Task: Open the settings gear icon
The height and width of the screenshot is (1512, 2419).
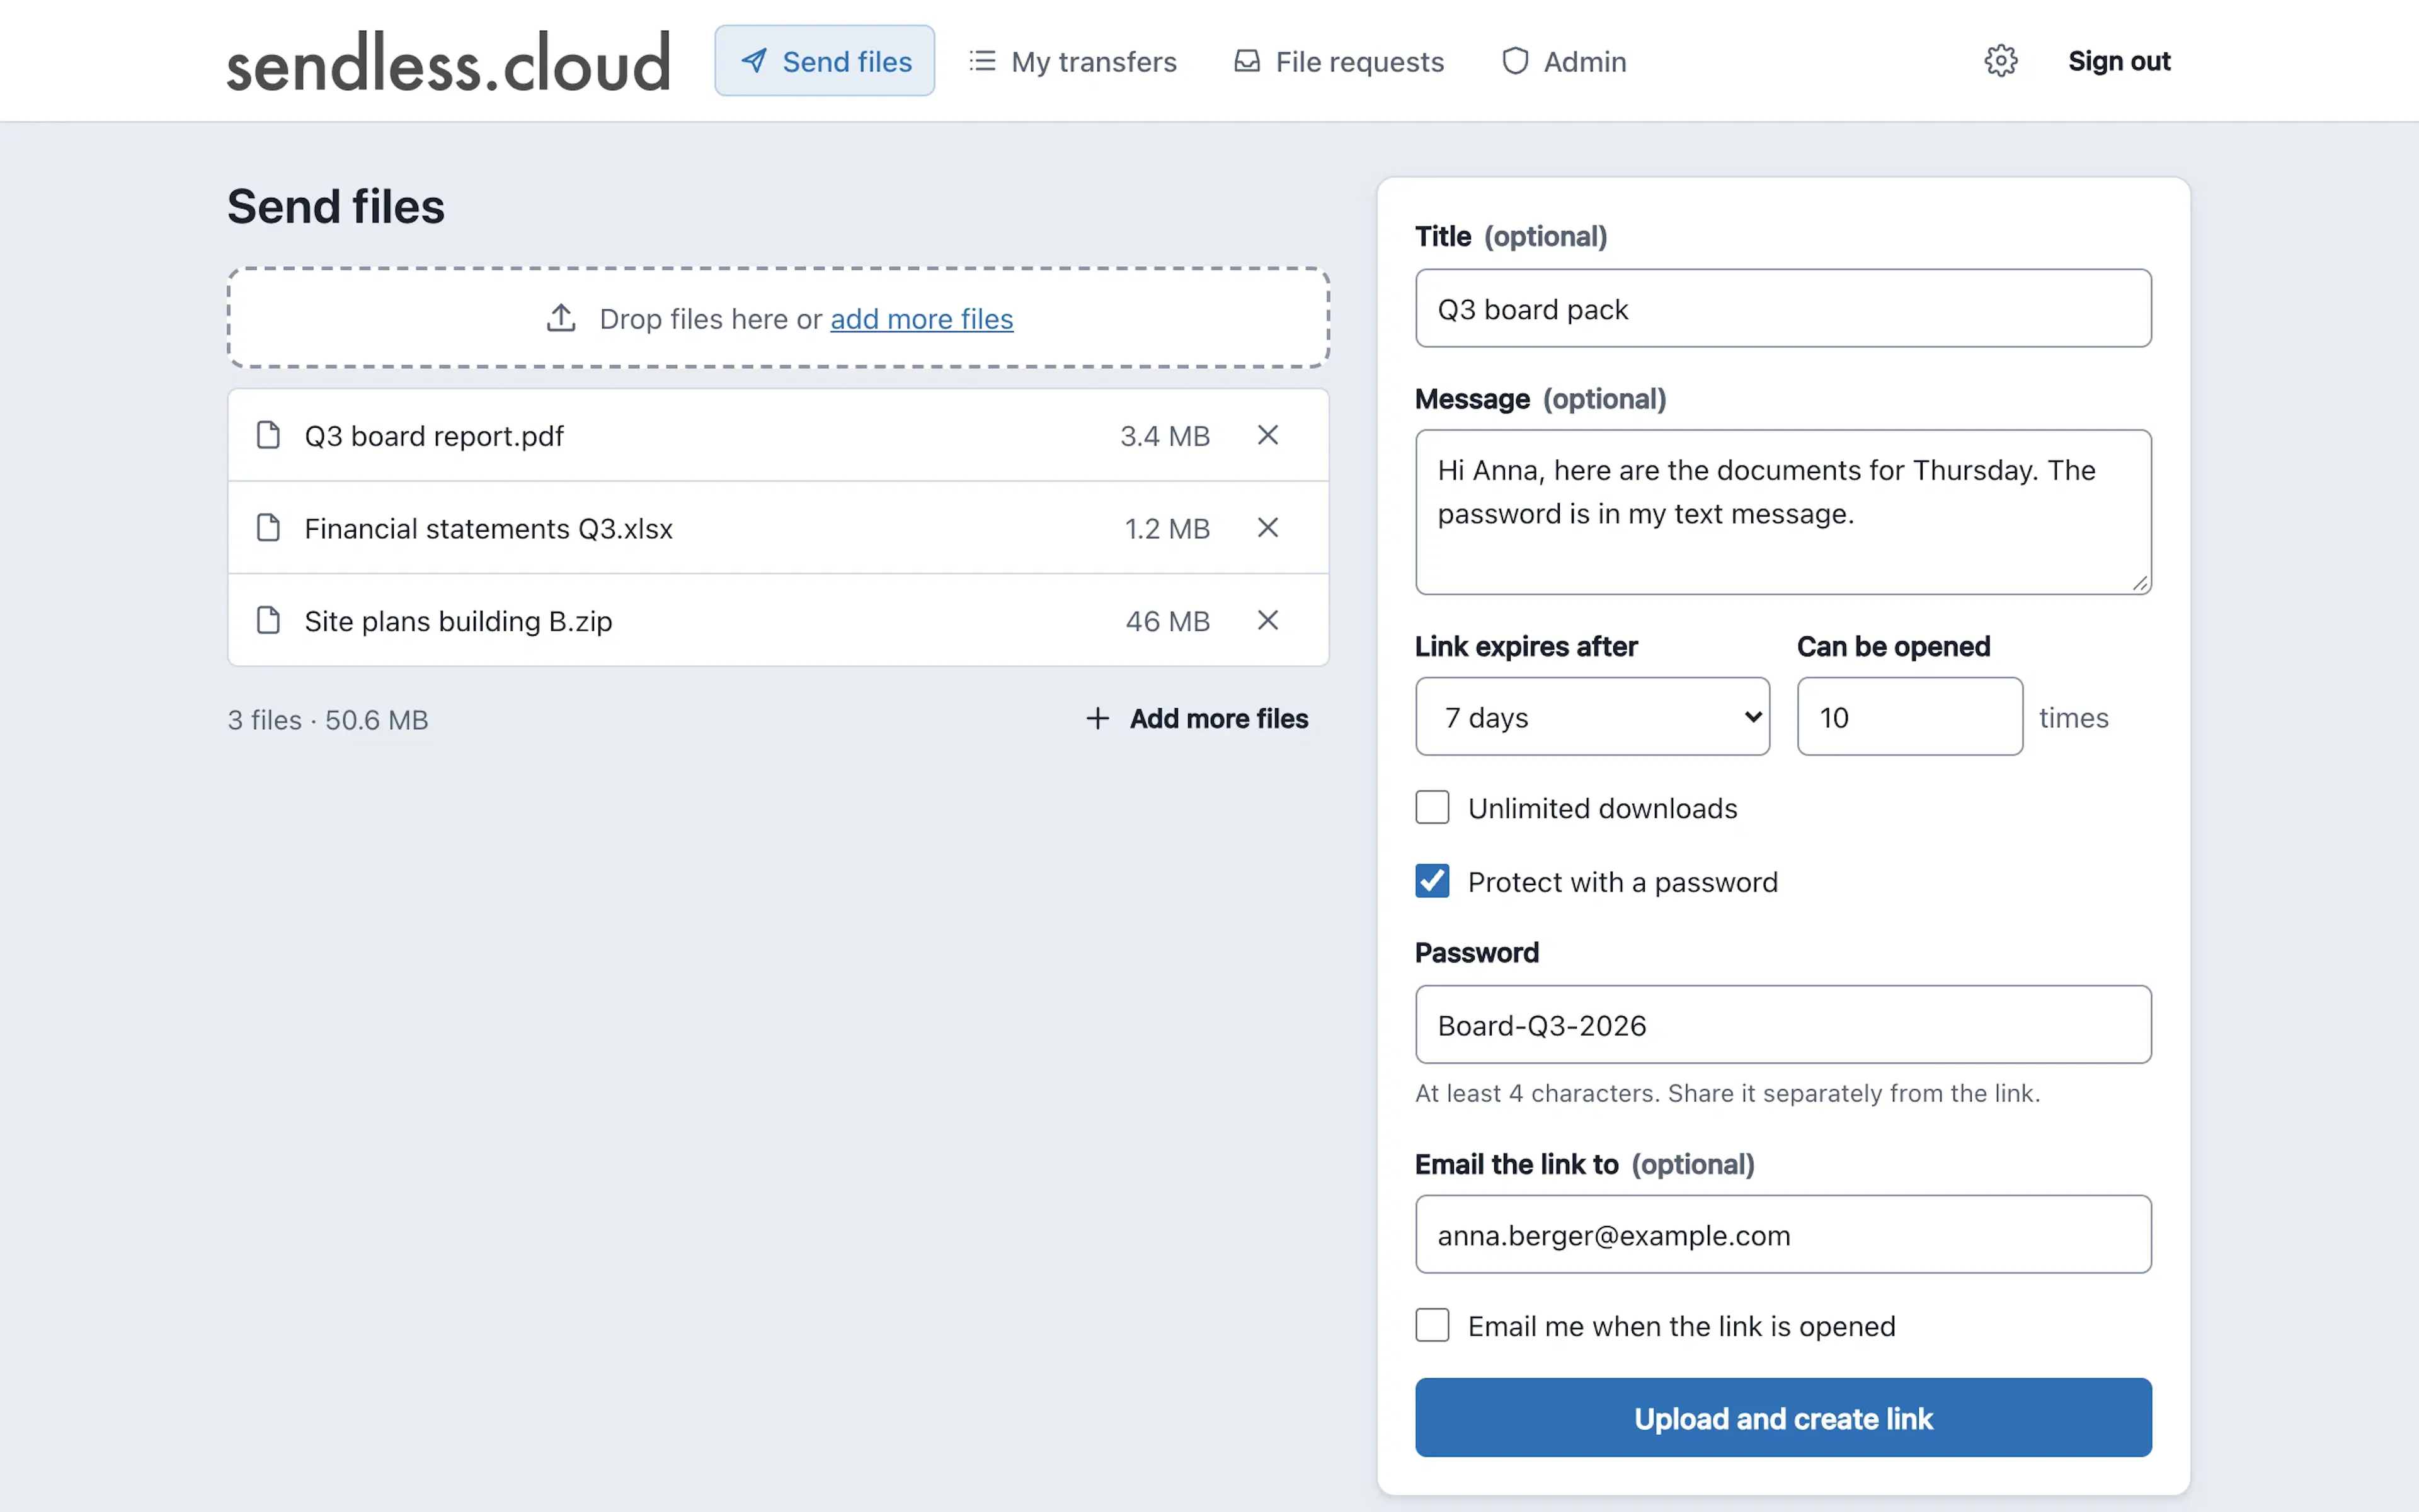Action: (2000, 61)
